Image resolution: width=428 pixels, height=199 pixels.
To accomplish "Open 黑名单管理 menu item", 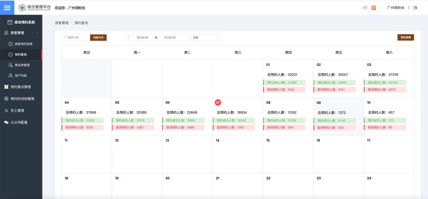I will tap(21, 65).
